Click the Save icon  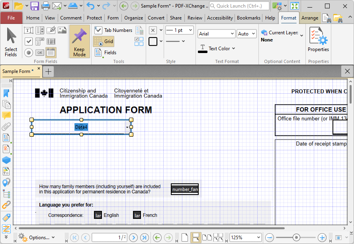pyautogui.click(x=35, y=6)
